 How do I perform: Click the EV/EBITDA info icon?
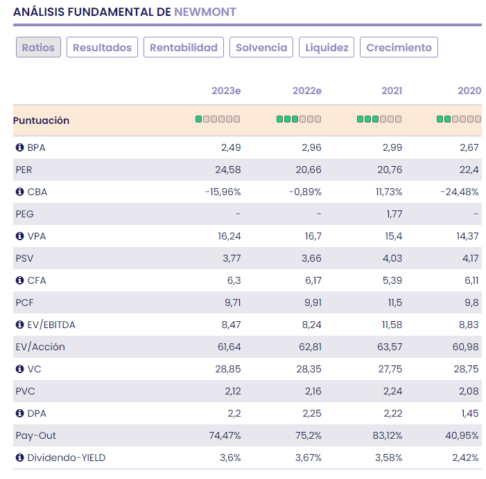19,325
